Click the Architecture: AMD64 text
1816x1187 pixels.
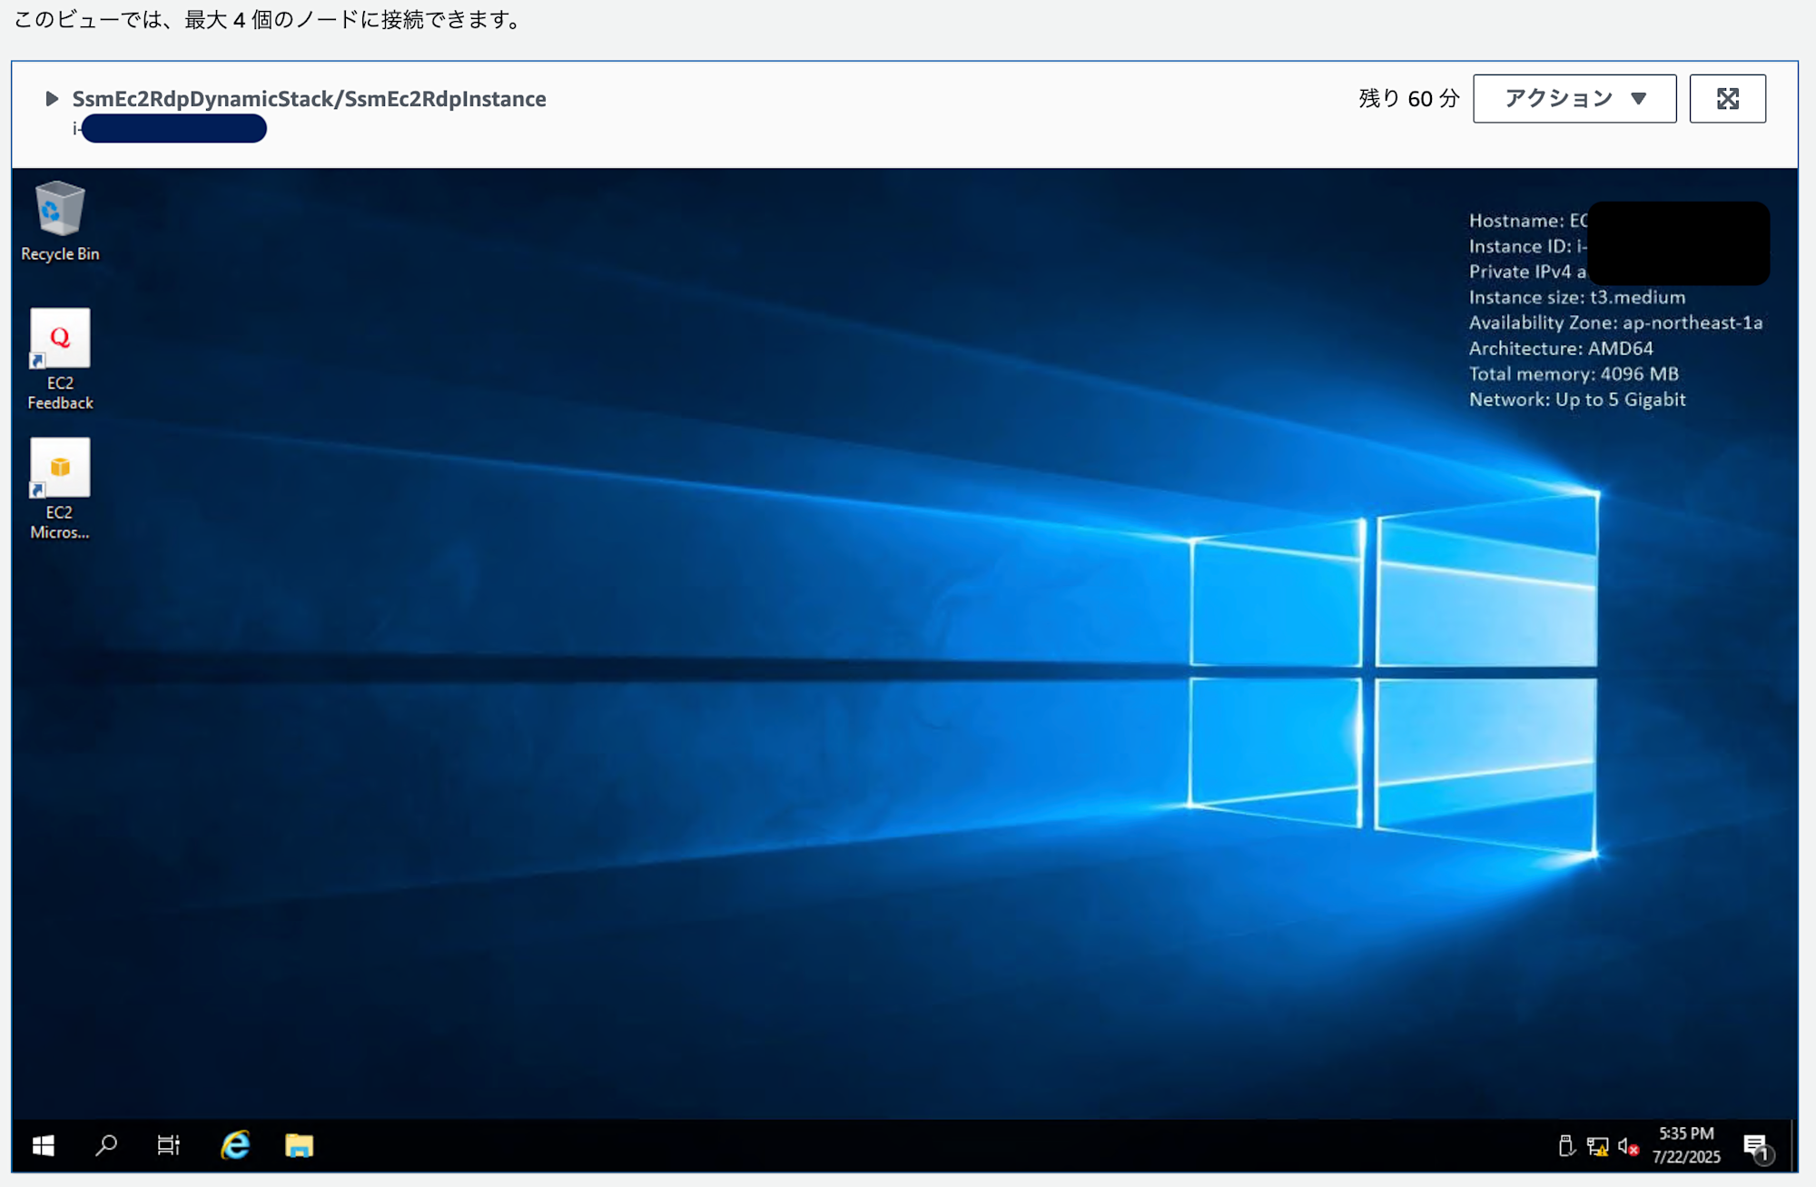(x=1561, y=348)
